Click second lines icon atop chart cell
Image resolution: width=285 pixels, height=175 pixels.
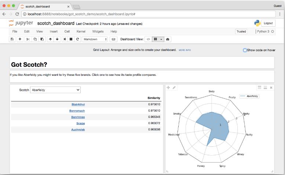(265, 87)
